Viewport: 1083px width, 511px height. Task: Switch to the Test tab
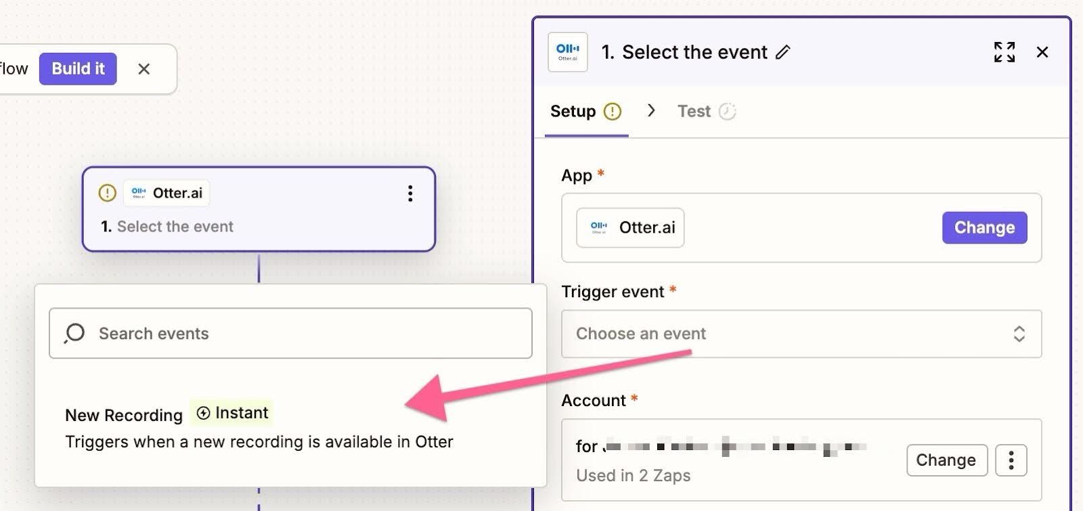707,112
